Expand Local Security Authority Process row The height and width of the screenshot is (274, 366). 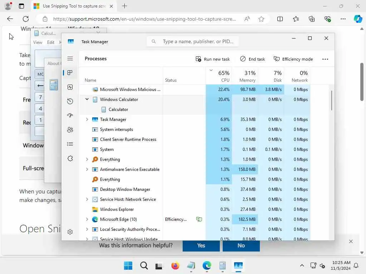(x=87, y=229)
